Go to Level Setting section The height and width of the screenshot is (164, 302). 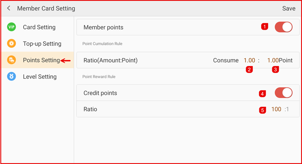[40, 77]
